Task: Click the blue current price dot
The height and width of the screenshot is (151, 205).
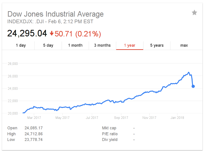Action: click(x=193, y=86)
